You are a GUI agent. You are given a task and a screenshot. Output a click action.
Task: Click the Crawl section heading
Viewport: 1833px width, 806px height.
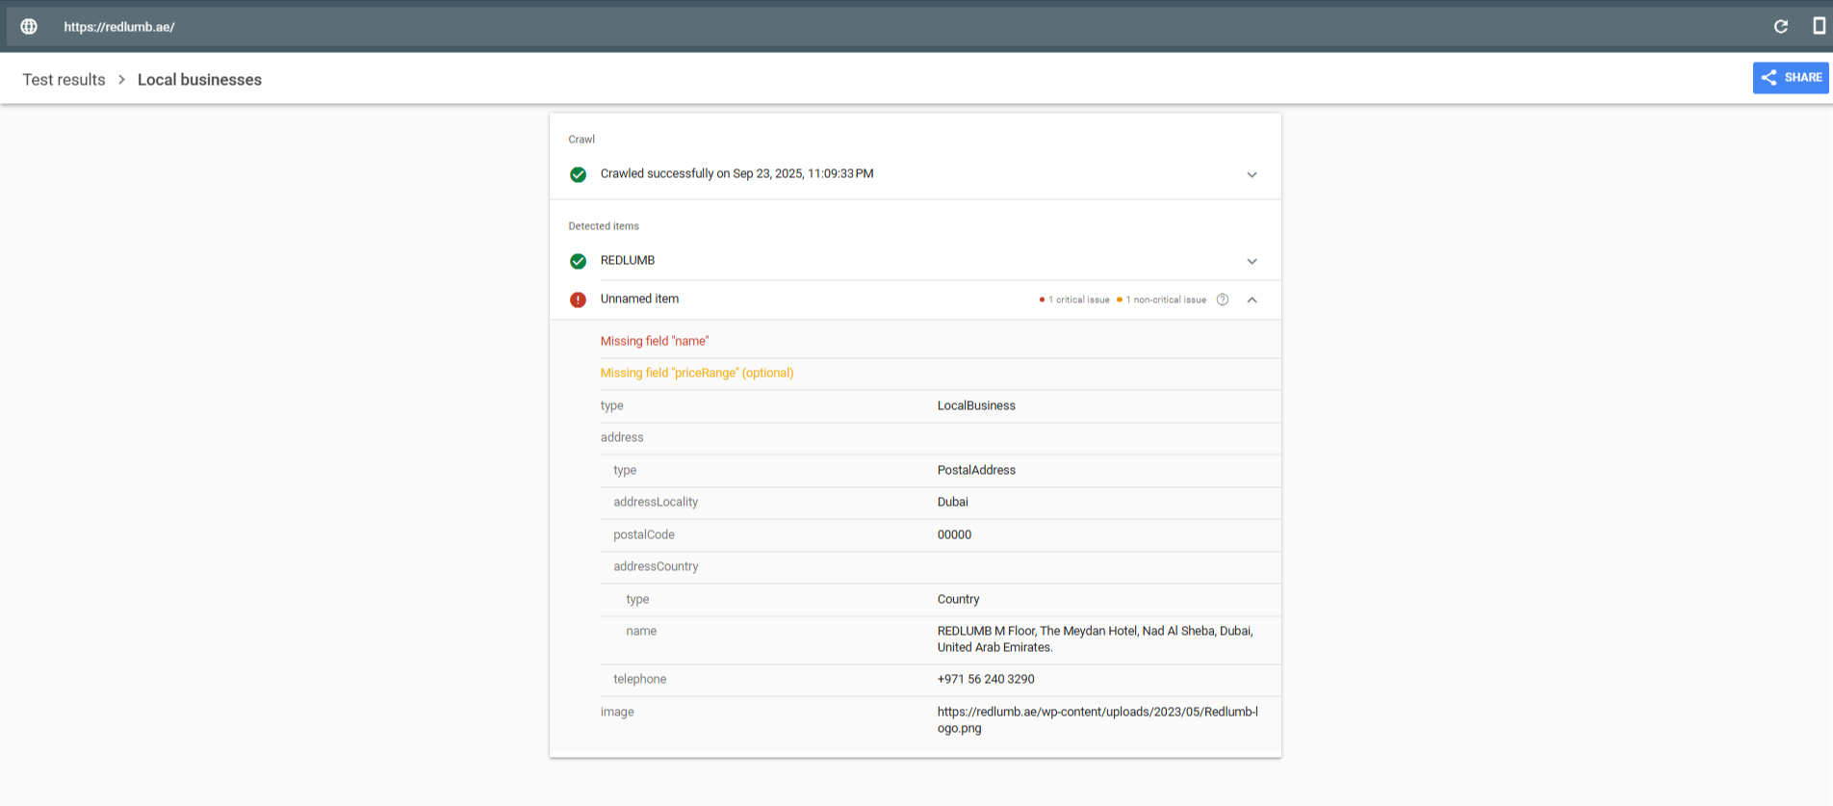point(581,140)
